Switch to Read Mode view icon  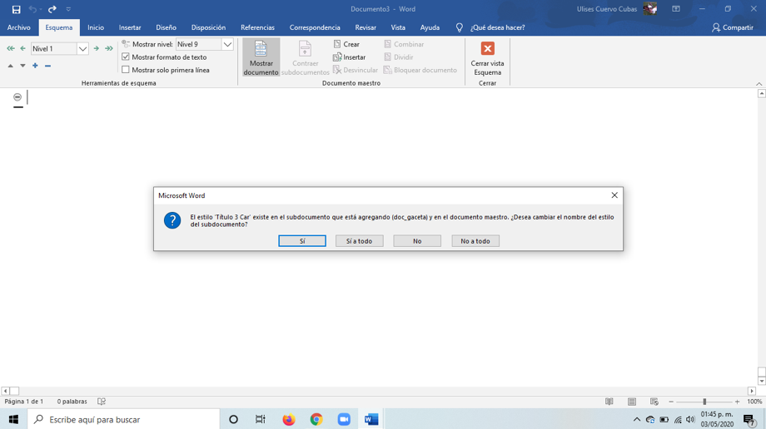[x=609, y=402]
